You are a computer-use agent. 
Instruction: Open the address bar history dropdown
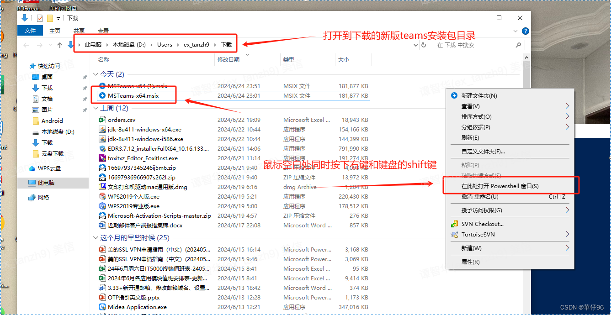pos(415,45)
